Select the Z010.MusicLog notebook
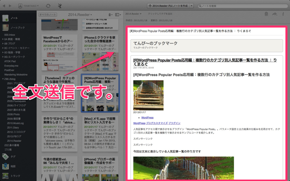 15,123
